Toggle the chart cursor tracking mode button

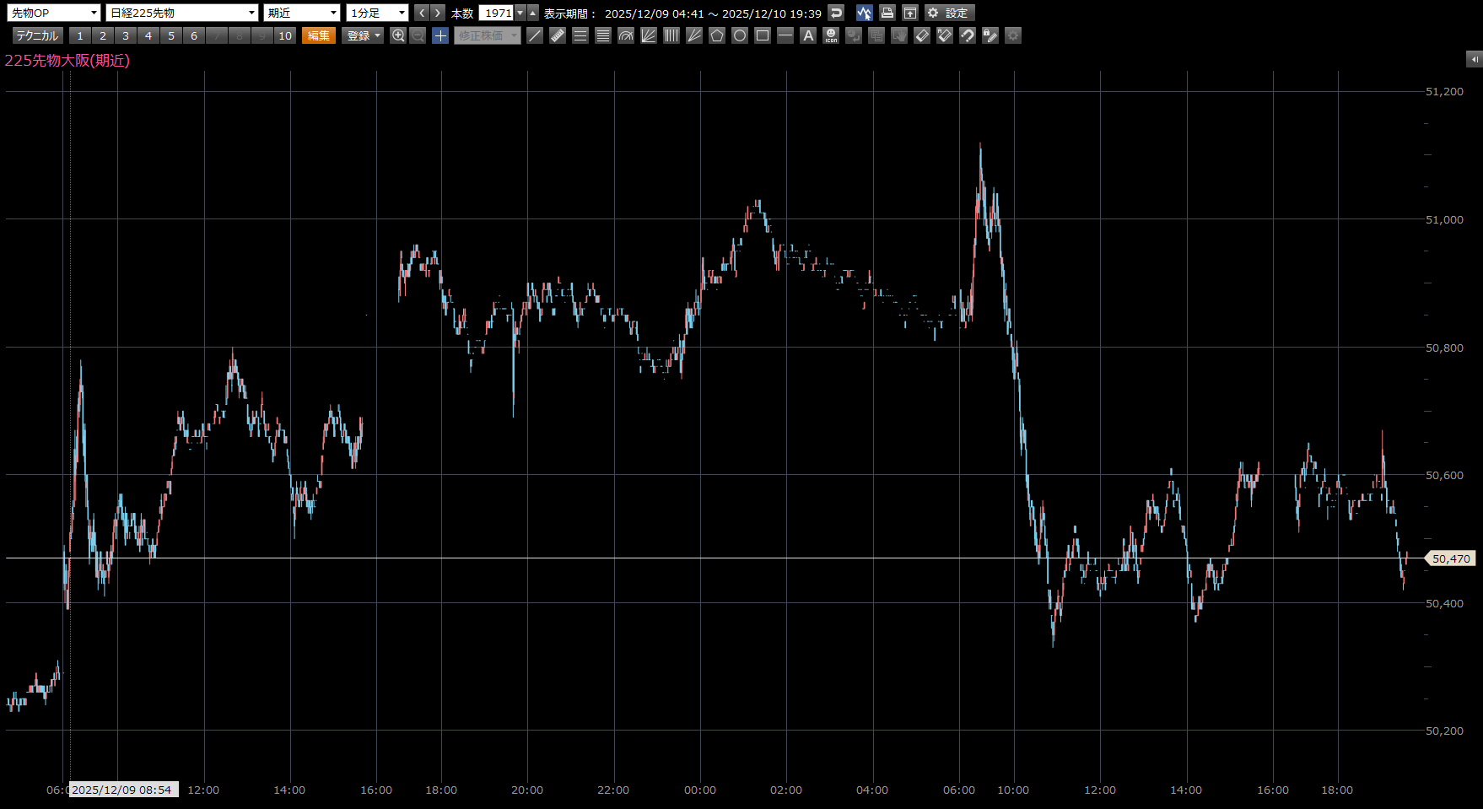click(x=864, y=13)
